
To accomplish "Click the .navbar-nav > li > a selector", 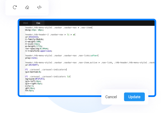I will [50, 34].
